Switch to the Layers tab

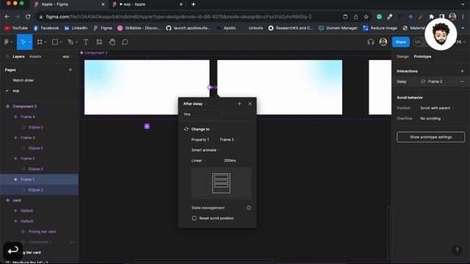pos(18,56)
